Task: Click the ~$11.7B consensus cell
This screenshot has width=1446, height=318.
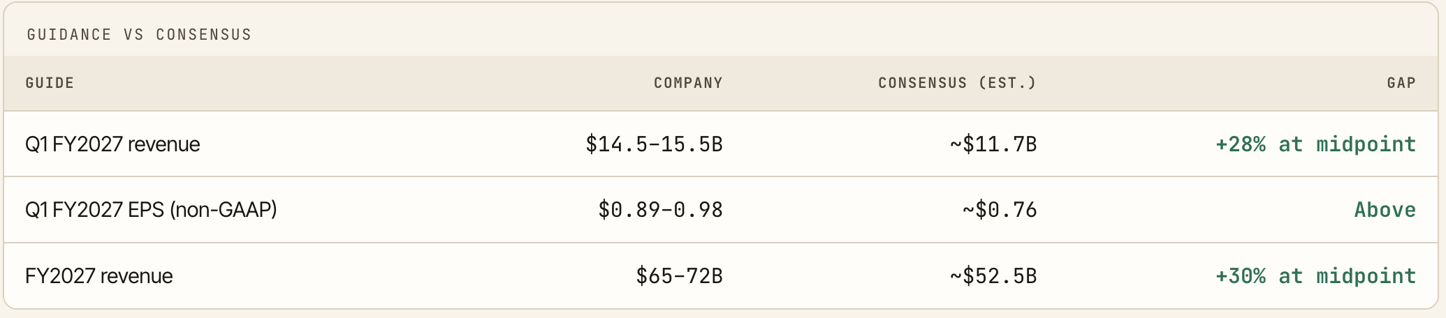Action: coord(993,144)
